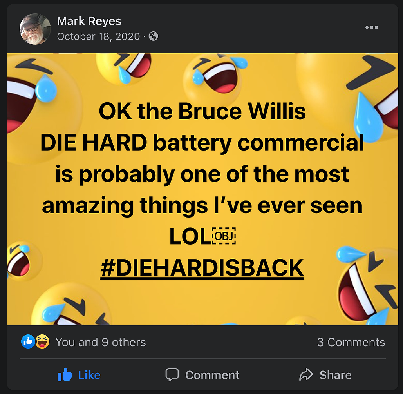Viewport: 403px width, 394px height.
Task: Click the 'OK the Bruce Willis' text line
Action: point(202,111)
